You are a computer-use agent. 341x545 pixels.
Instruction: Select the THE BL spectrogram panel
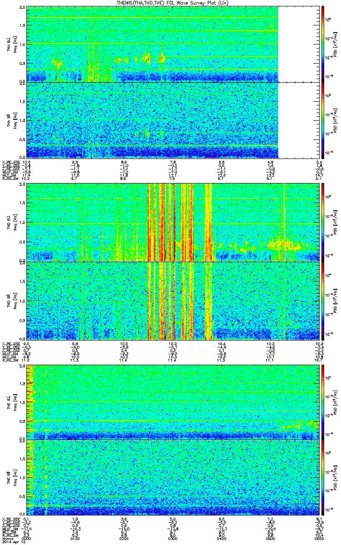[172, 402]
